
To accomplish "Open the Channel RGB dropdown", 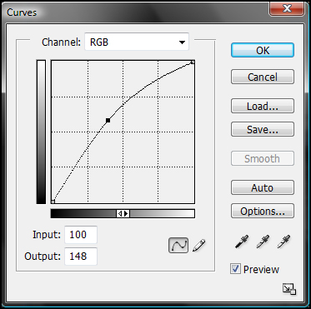I will tap(137, 42).
